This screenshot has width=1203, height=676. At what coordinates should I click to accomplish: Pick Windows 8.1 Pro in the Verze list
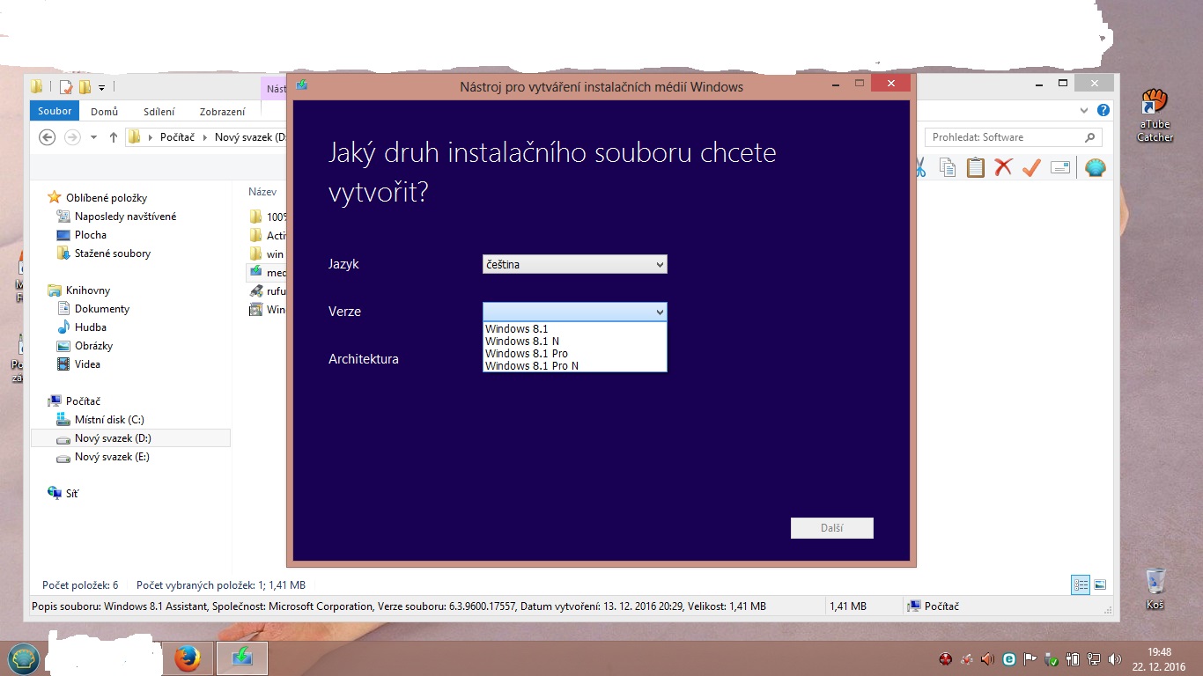(x=575, y=354)
